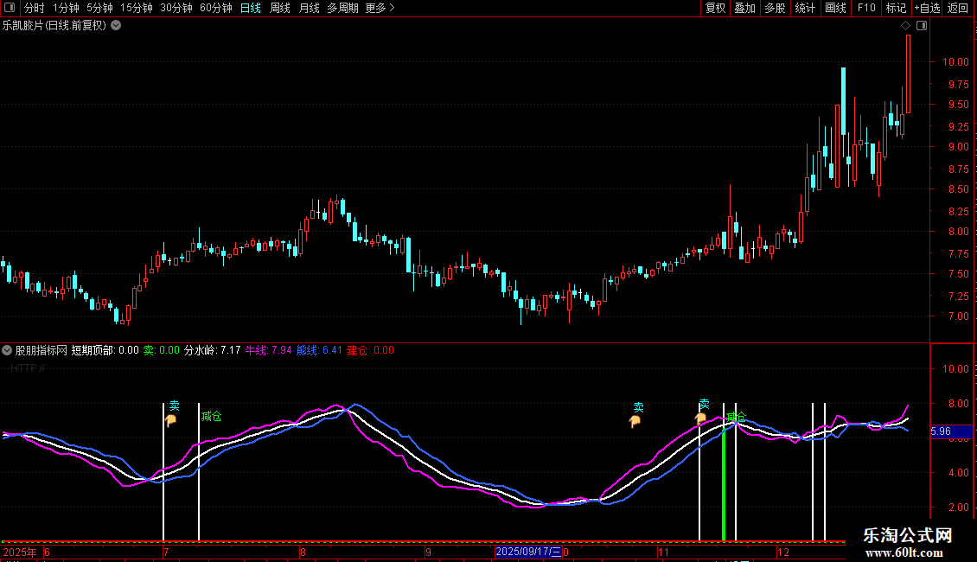Image resolution: width=977 pixels, height=562 pixels.
Task: Click the 10.00 price label on the main scale
Action: coord(955,62)
